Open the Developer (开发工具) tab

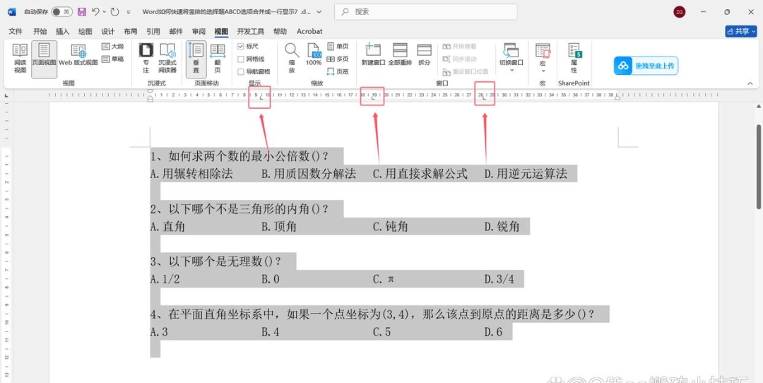251,31
